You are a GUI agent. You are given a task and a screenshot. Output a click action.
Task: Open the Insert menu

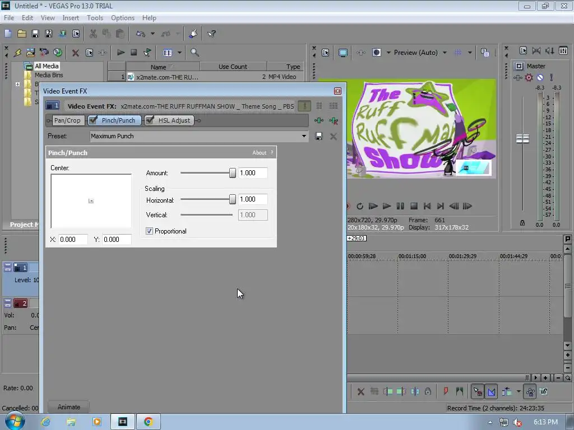[x=71, y=17]
